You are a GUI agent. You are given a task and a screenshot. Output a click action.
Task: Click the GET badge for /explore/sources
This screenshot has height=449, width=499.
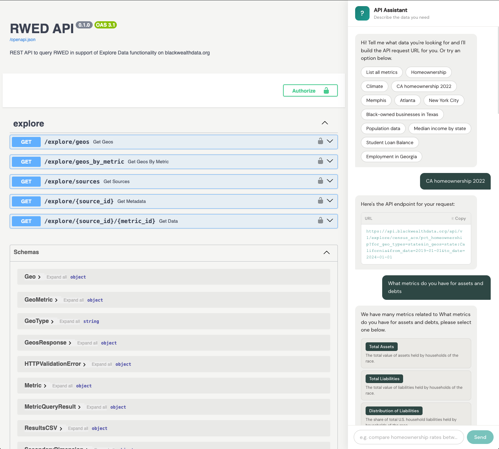pyautogui.click(x=26, y=182)
